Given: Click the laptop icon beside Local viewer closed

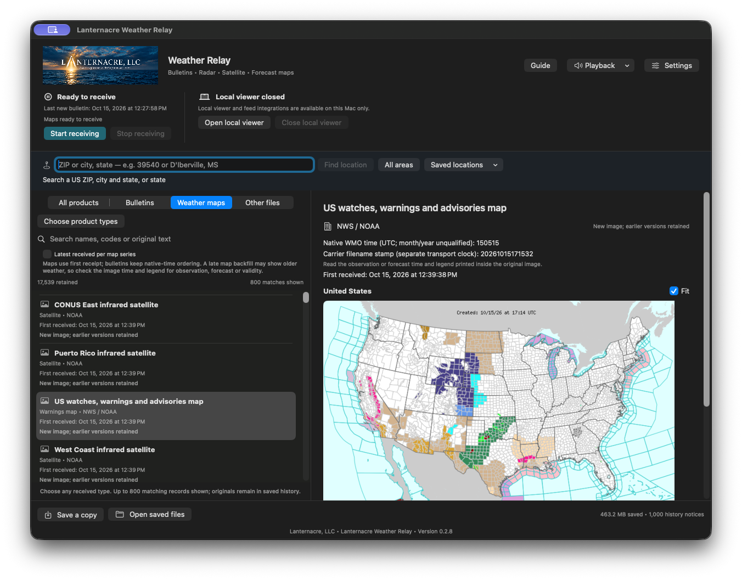Looking at the screenshot, I should pos(205,97).
